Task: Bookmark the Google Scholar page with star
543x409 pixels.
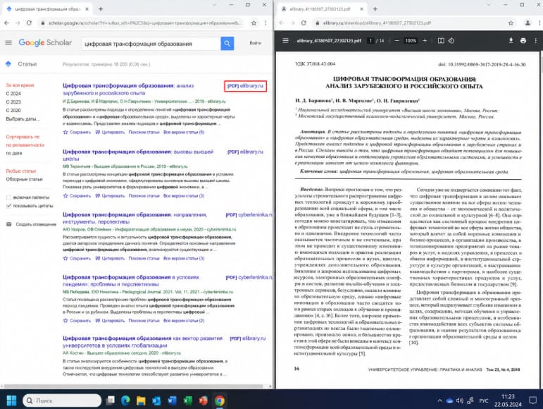Action: point(254,23)
